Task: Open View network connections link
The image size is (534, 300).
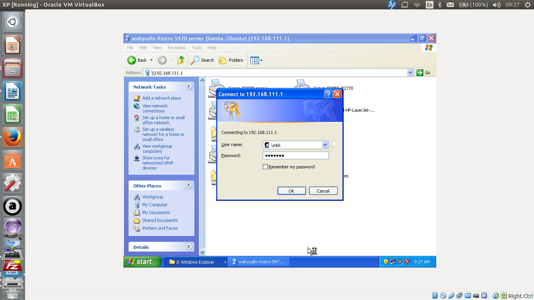Action: (155, 108)
